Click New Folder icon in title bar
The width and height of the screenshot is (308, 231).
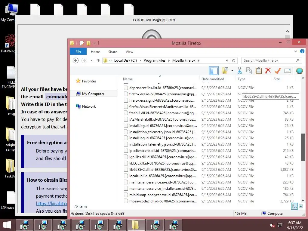tap(88, 43)
